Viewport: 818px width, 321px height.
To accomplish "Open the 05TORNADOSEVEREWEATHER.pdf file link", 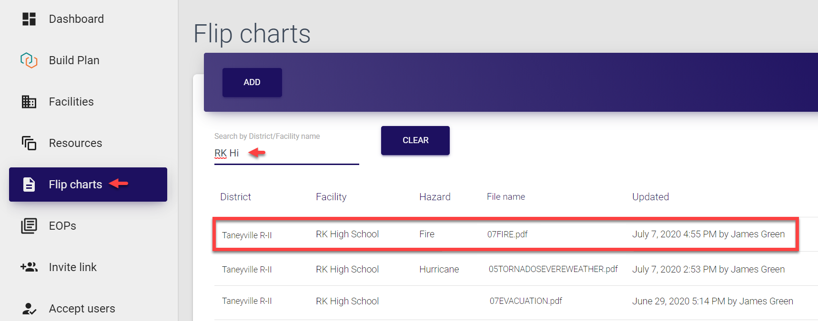I will 553,269.
